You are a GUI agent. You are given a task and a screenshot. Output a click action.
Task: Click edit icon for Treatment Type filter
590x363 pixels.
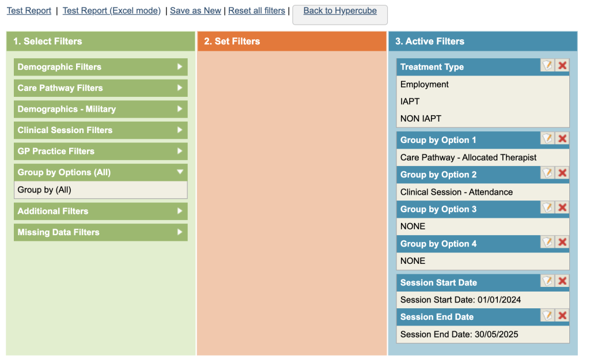click(547, 66)
